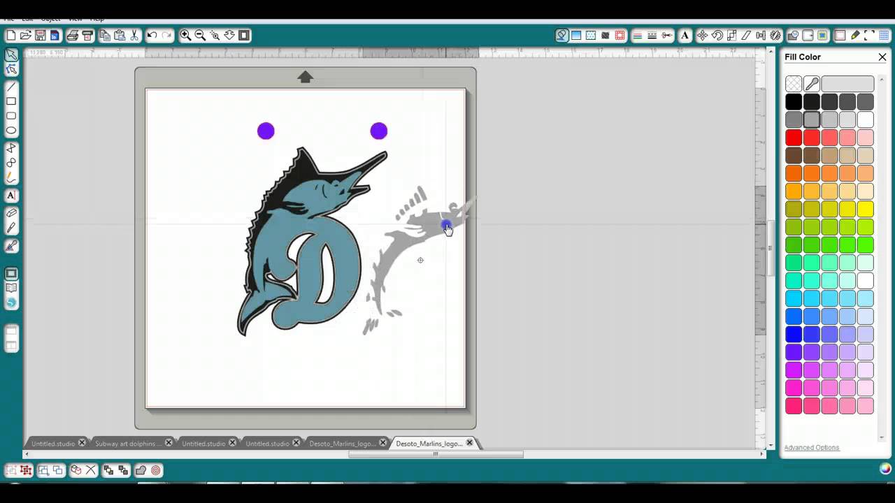Close the Fill Color panel

click(882, 57)
